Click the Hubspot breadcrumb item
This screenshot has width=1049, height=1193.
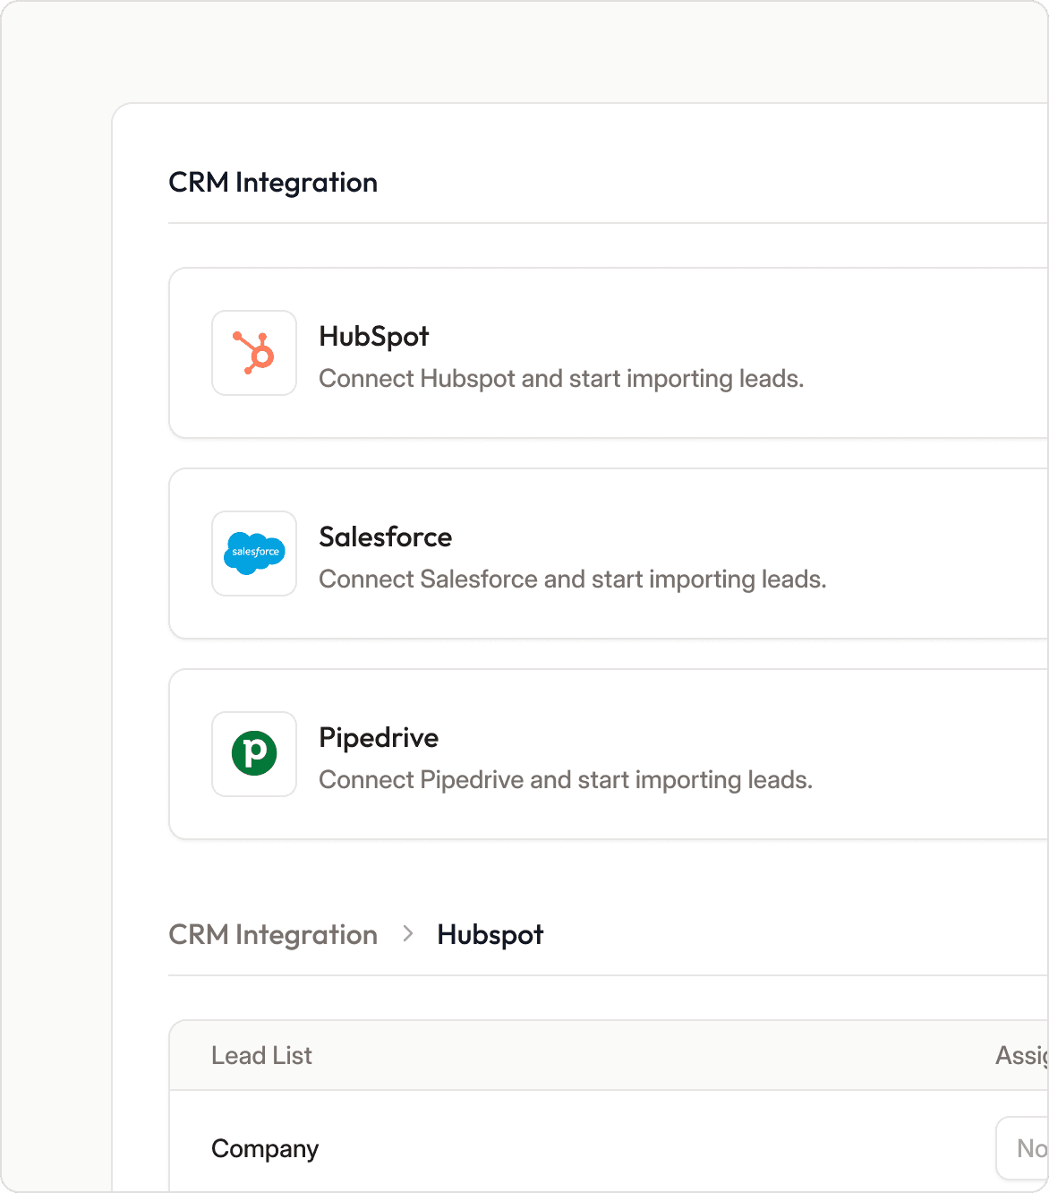490,935
